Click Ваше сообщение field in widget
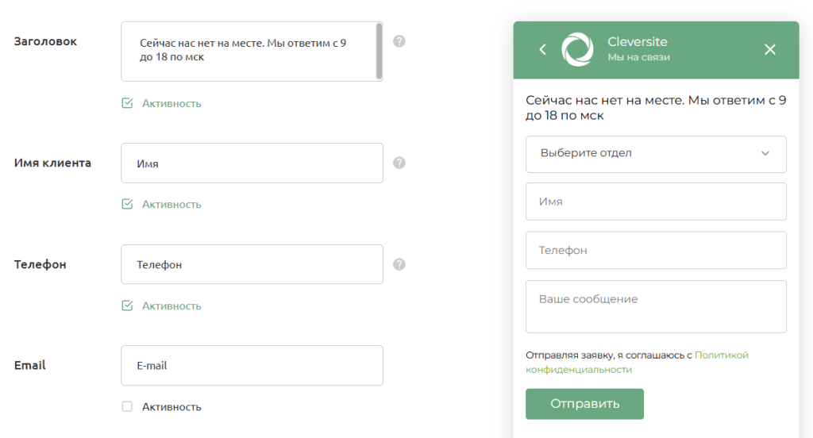The height and width of the screenshot is (438, 813). point(656,306)
